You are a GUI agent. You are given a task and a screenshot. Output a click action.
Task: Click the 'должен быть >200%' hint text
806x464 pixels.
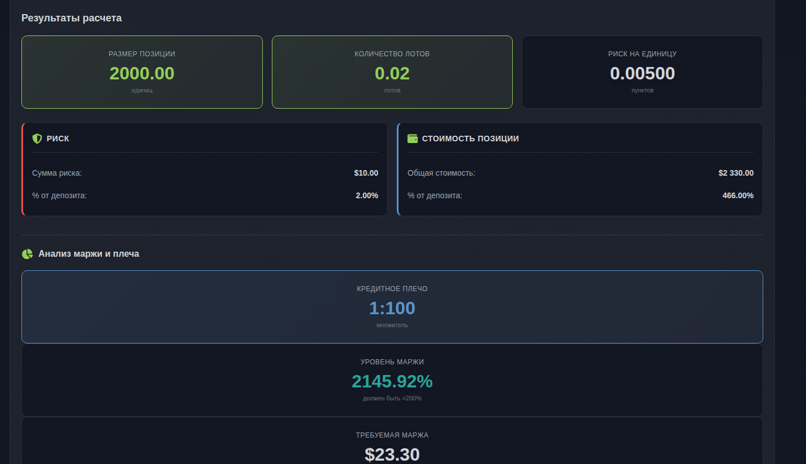coord(392,398)
